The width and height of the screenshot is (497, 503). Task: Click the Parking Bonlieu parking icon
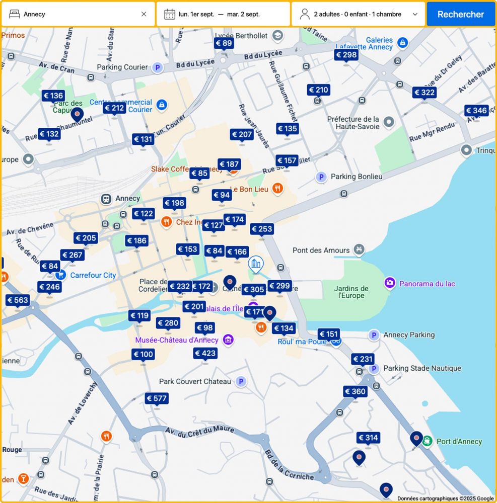point(321,177)
